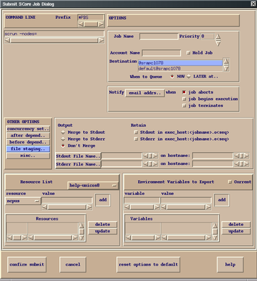Click left arrow of command line scrollbar
The width and height of the screenshot is (257, 281).
[x=8, y=40]
